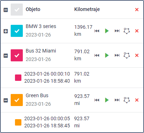The width and height of the screenshot is (144, 133).
Task: Collapse the Green Bus row
Action: 6,100
